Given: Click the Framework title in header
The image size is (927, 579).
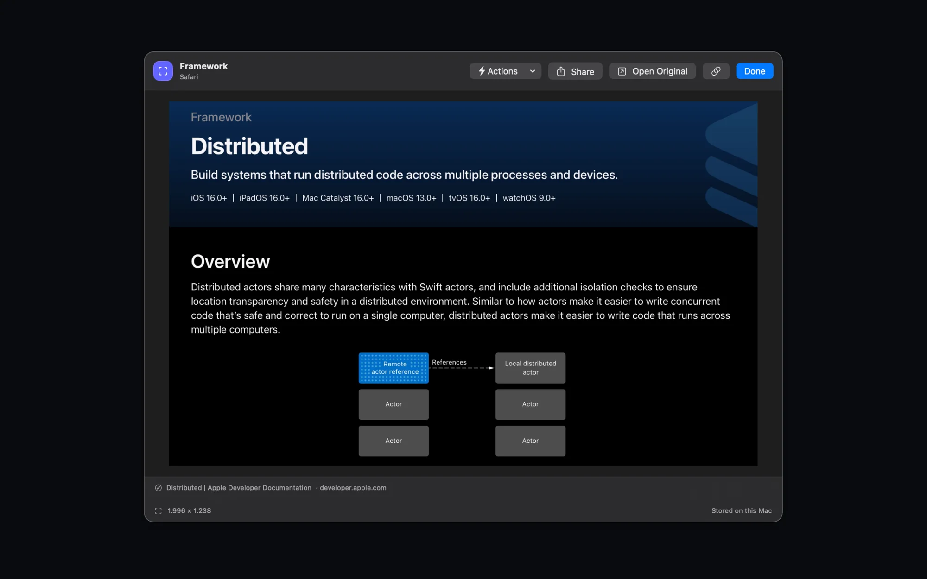Looking at the screenshot, I should (x=203, y=66).
